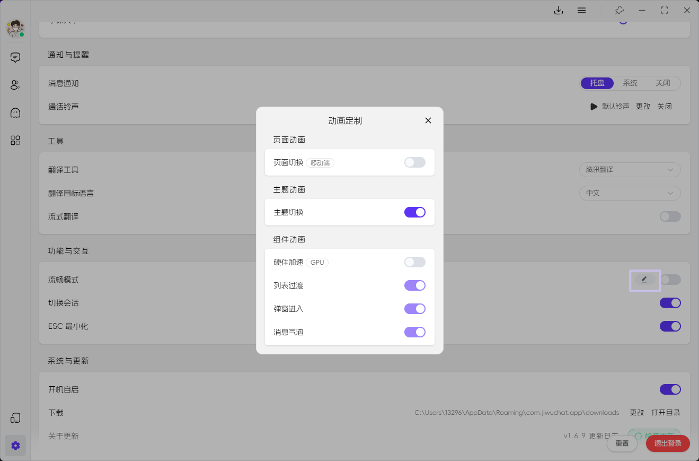
Task: Click the 动画定制 dialog title
Action: click(x=345, y=120)
